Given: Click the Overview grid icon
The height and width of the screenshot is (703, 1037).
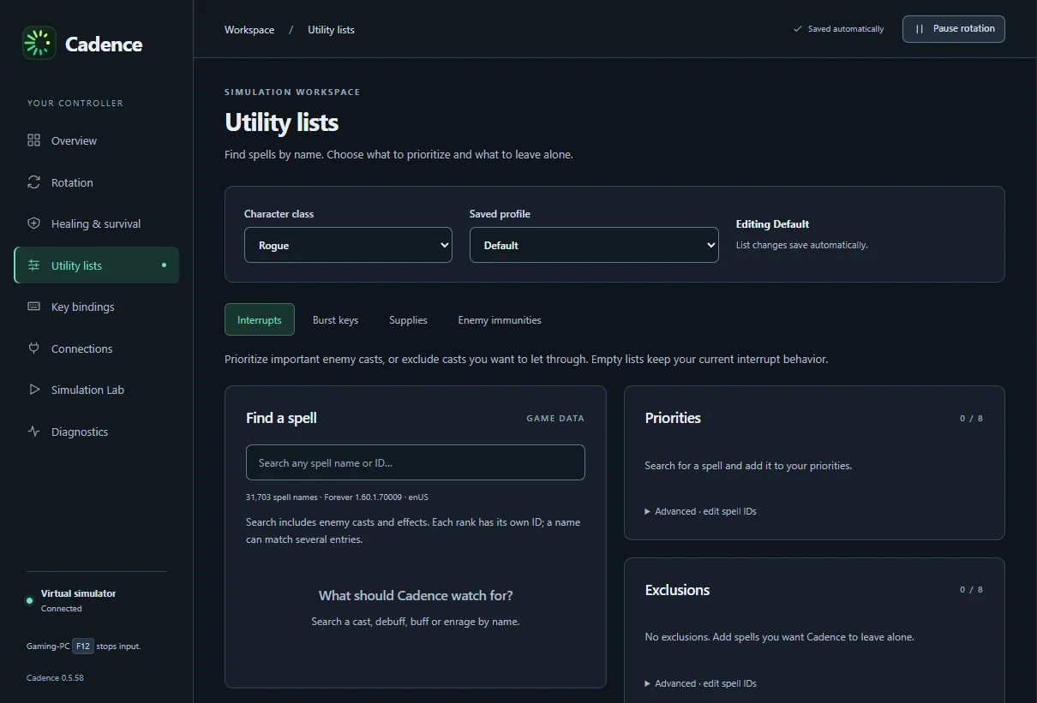Looking at the screenshot, I should click(34, 140).
